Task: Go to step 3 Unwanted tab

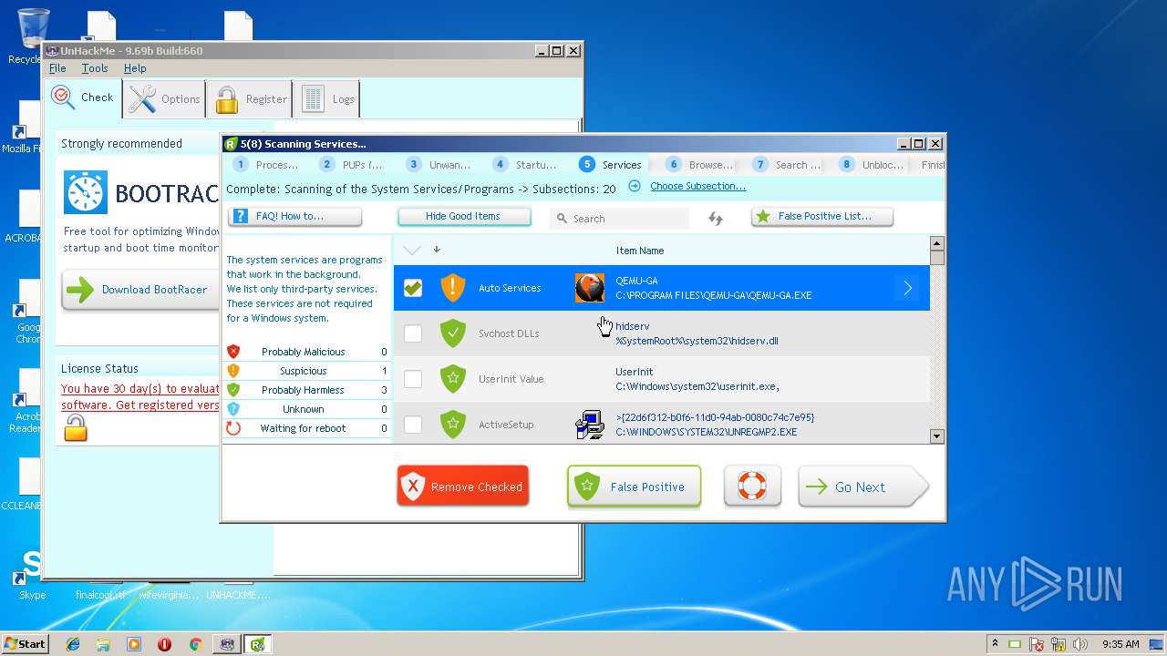Action: (x=439, y=165)
